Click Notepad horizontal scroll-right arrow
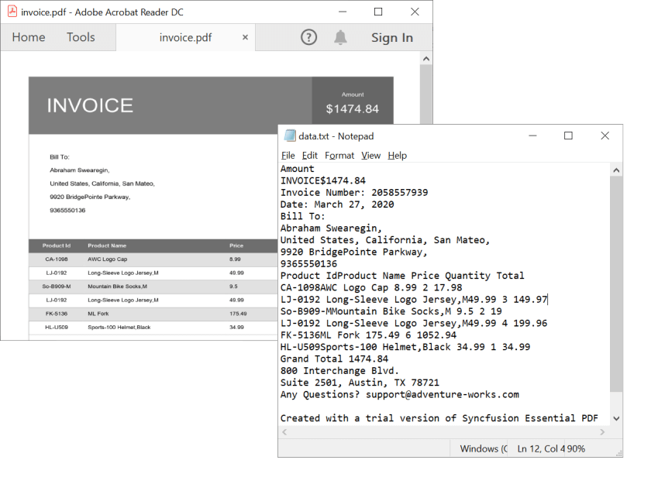658x491 pixels. tap(603, 432)
